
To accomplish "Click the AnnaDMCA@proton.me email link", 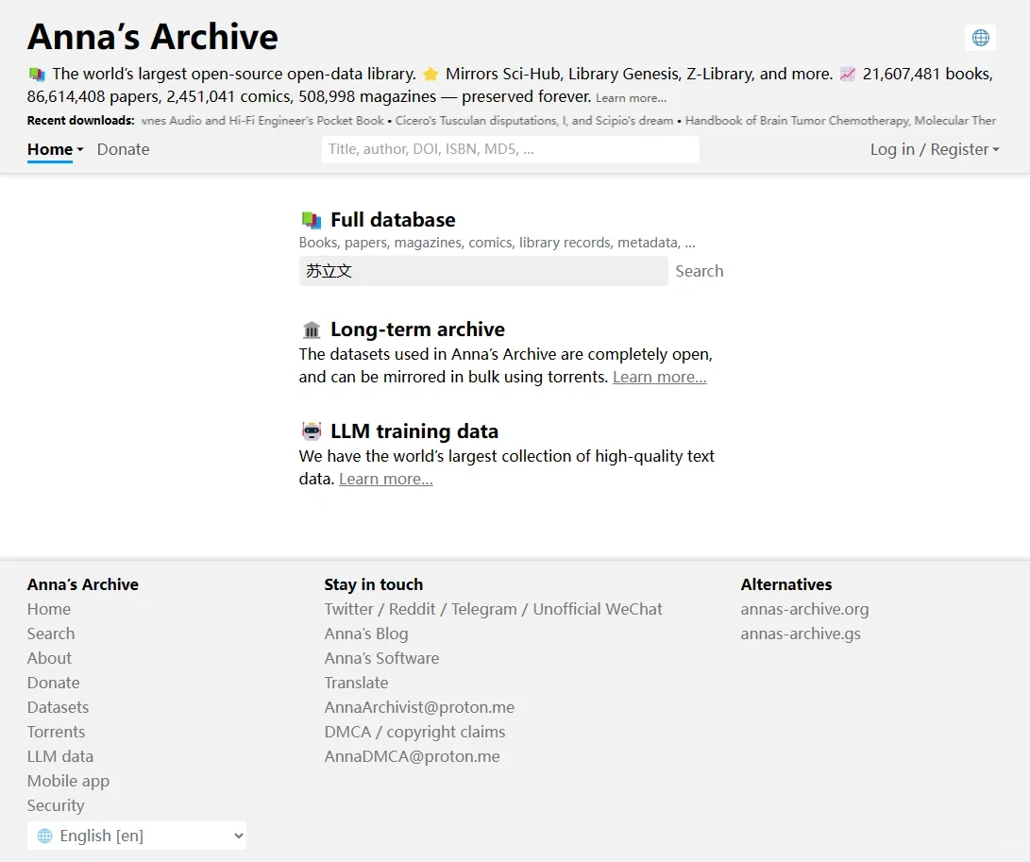I will [x=412, y=756].
